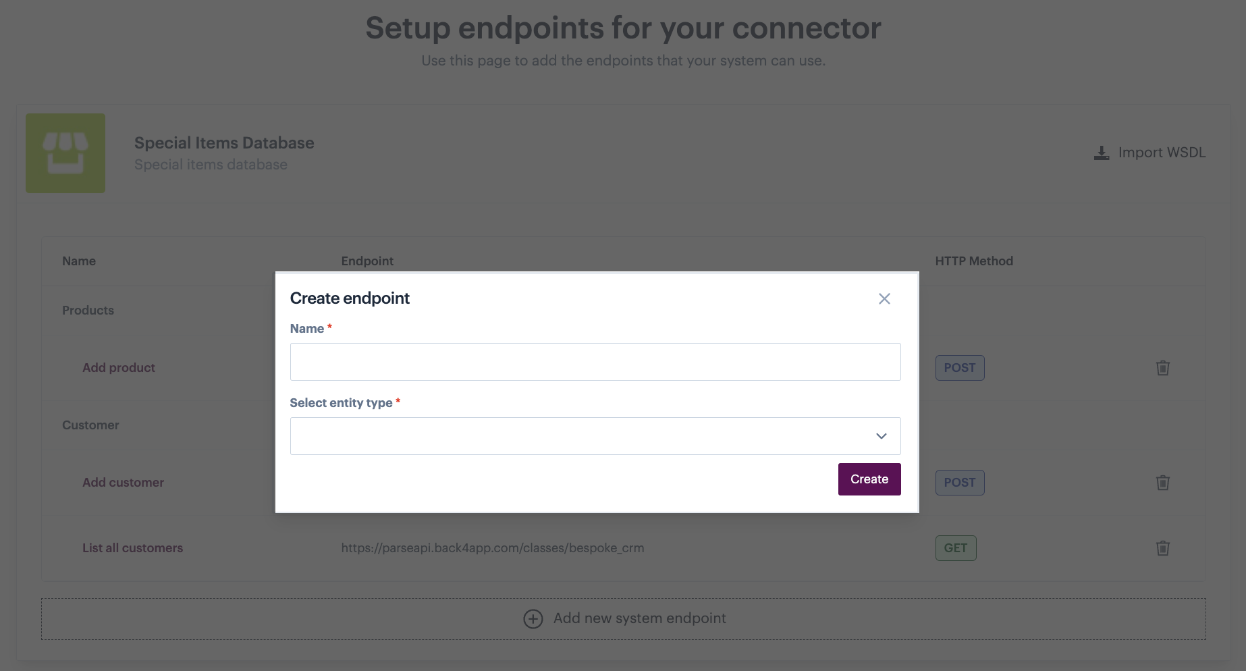Click the Import WSDL link
The height and width of the screenshot is (671, 1246).
(1149, 153)
